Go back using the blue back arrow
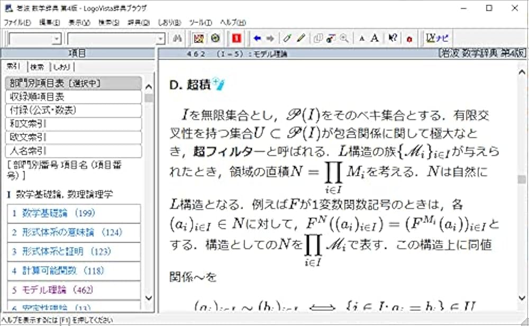This screenshot has width=529, height=326. tap(257, 38)
